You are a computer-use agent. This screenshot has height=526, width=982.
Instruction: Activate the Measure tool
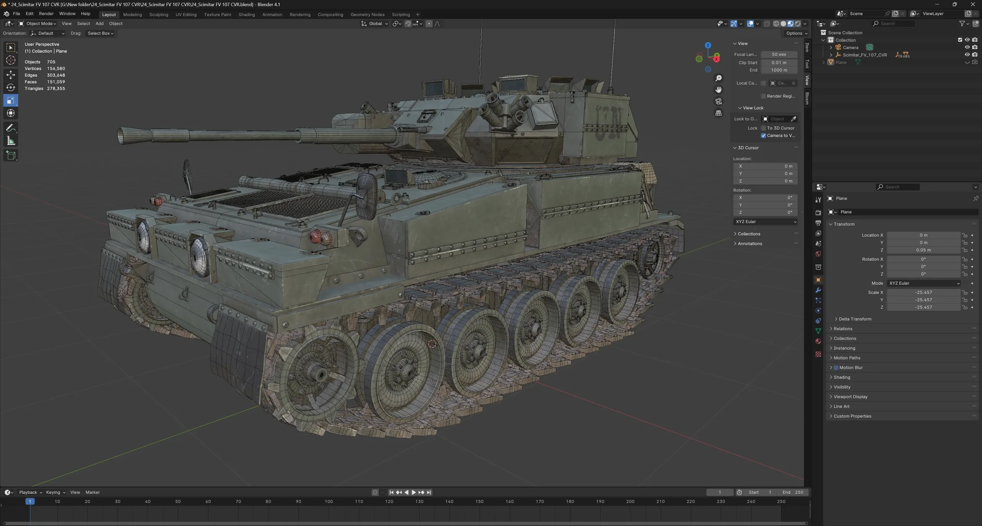pyautogui.click(x=11, y=141)
